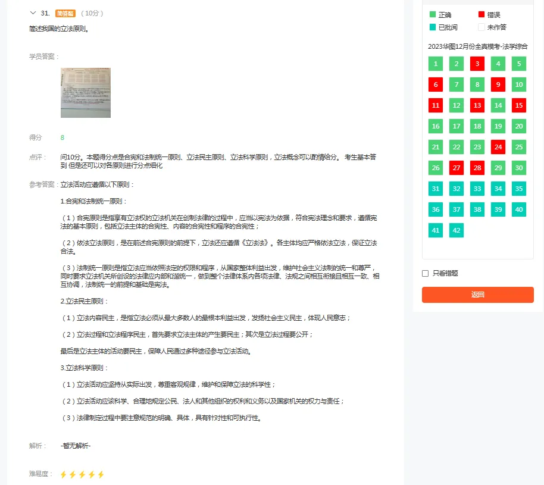Show graded question 36
The image size is (544, 485).
436,209
